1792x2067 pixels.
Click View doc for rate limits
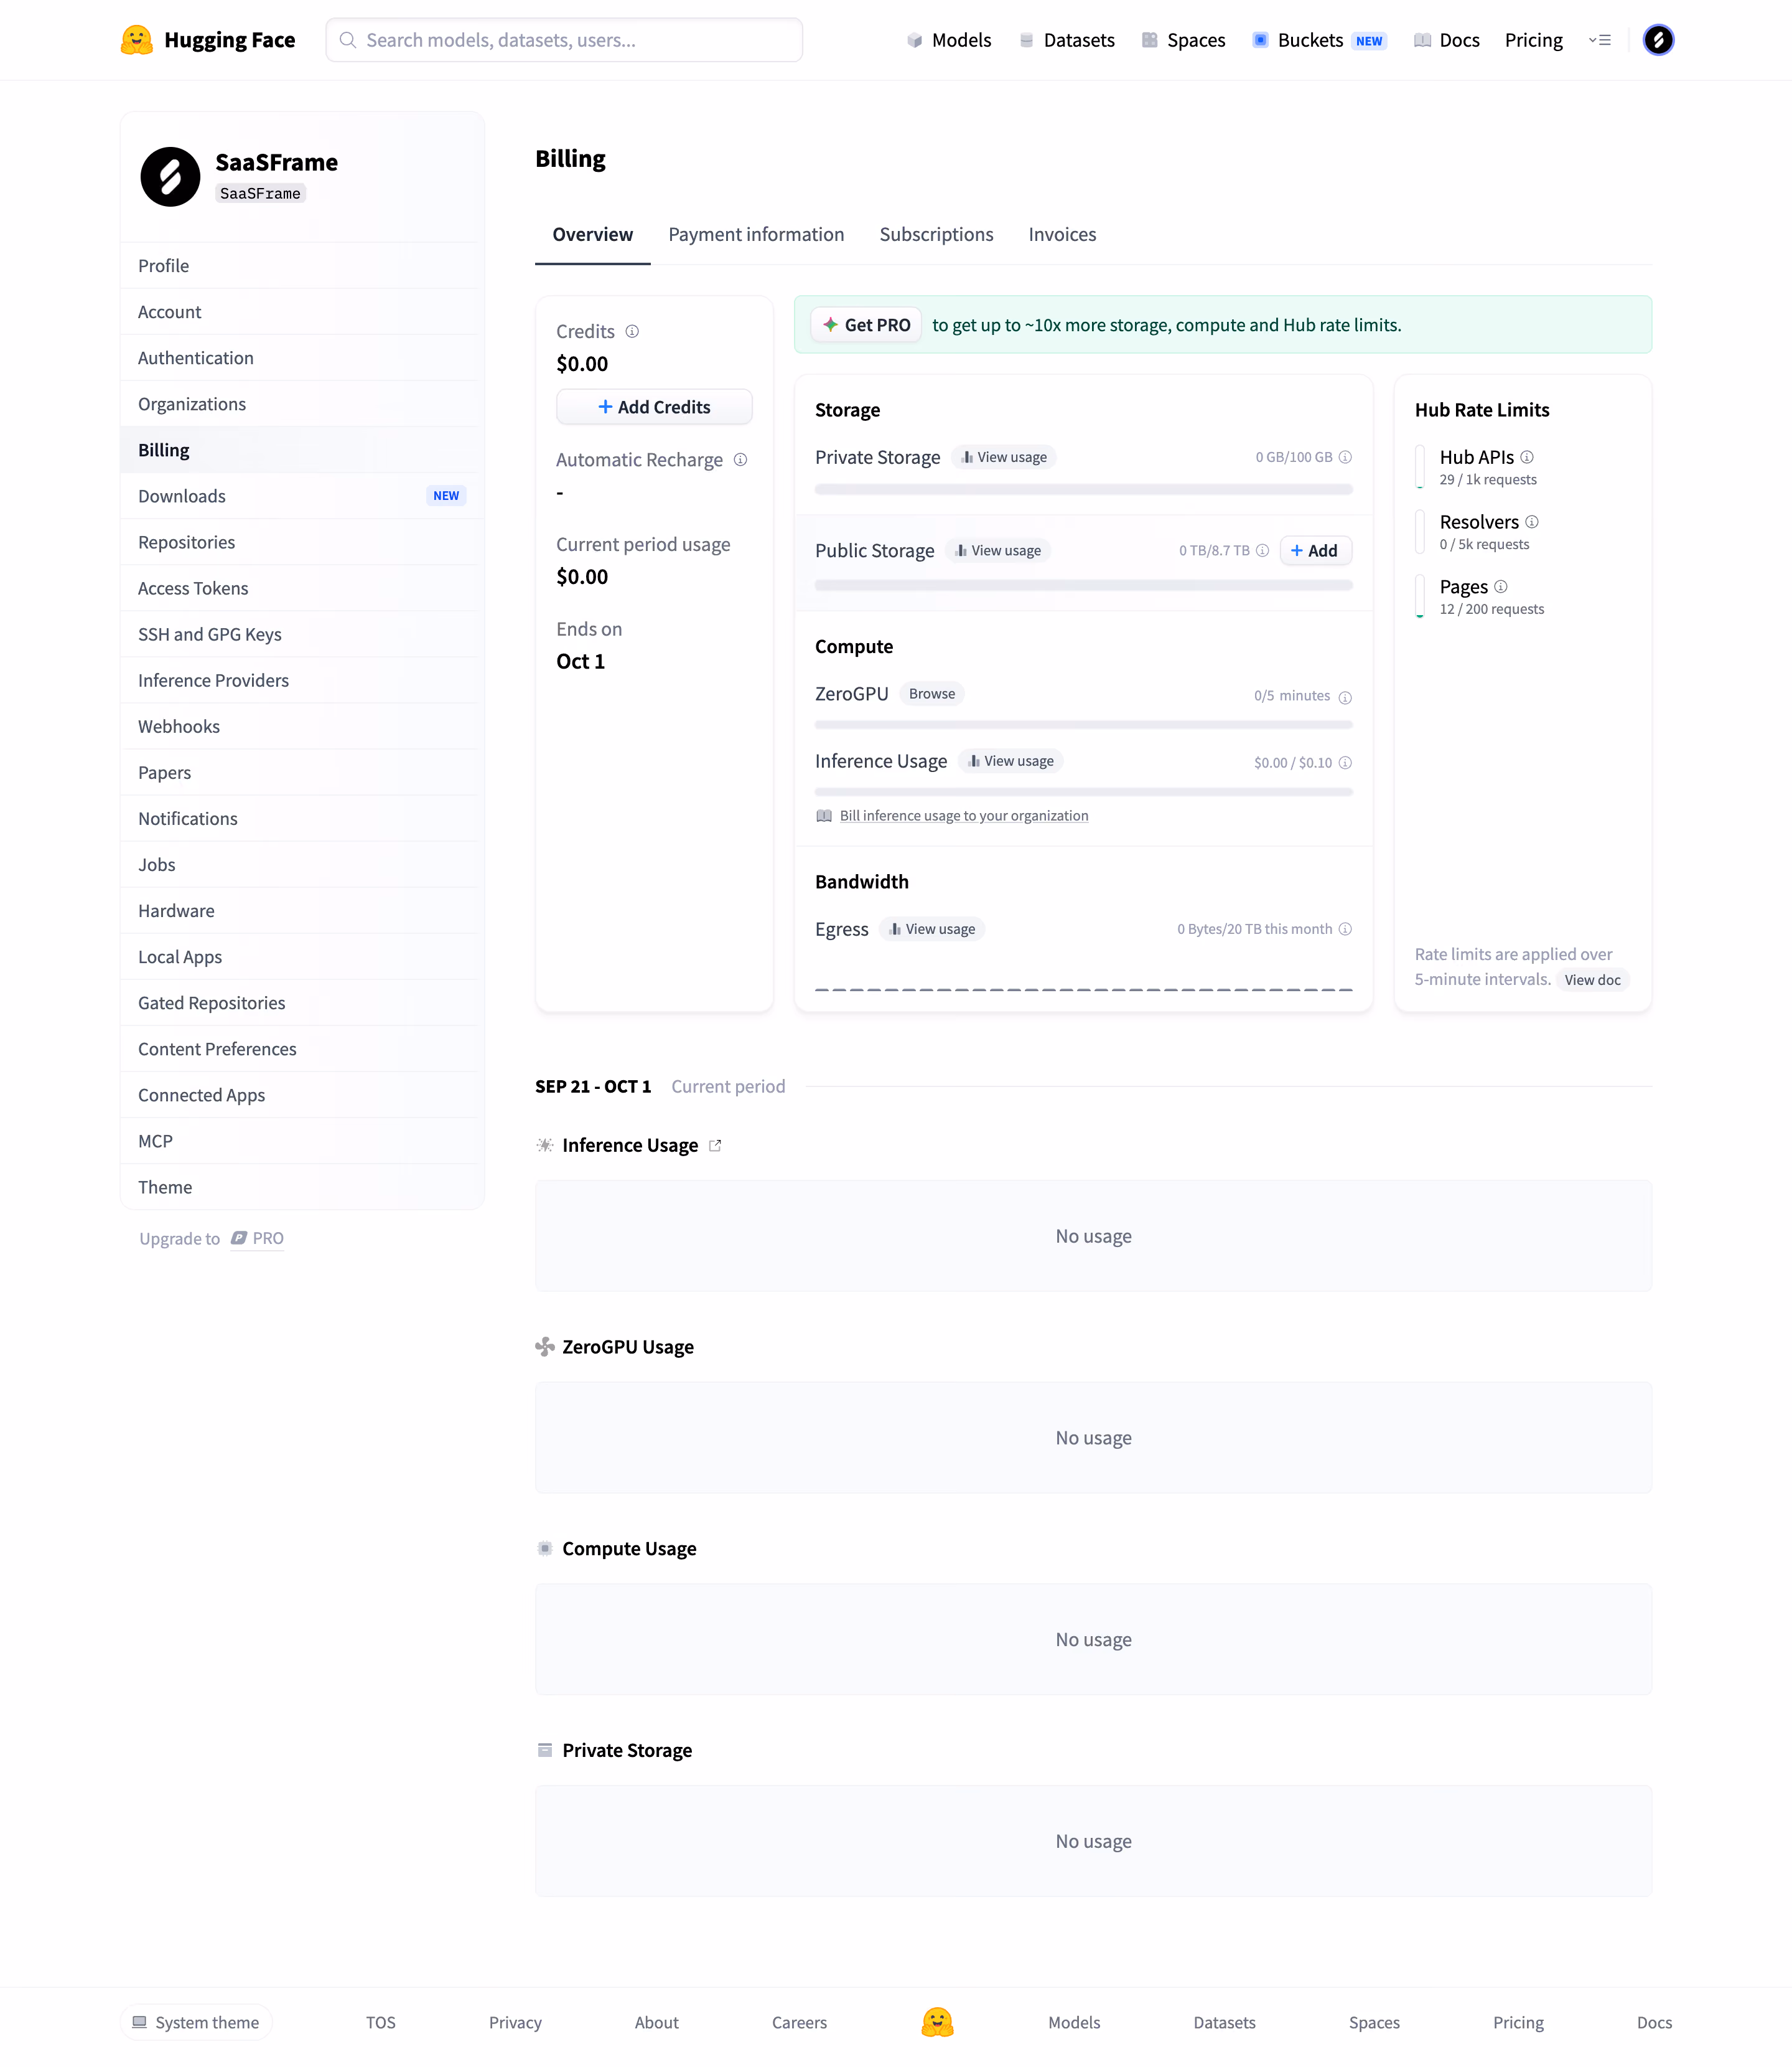1592,979
